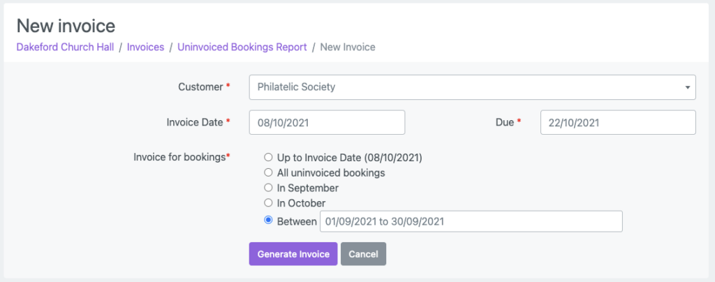
Task: Pick the 'In October' radio option
Action: point(268,202)
